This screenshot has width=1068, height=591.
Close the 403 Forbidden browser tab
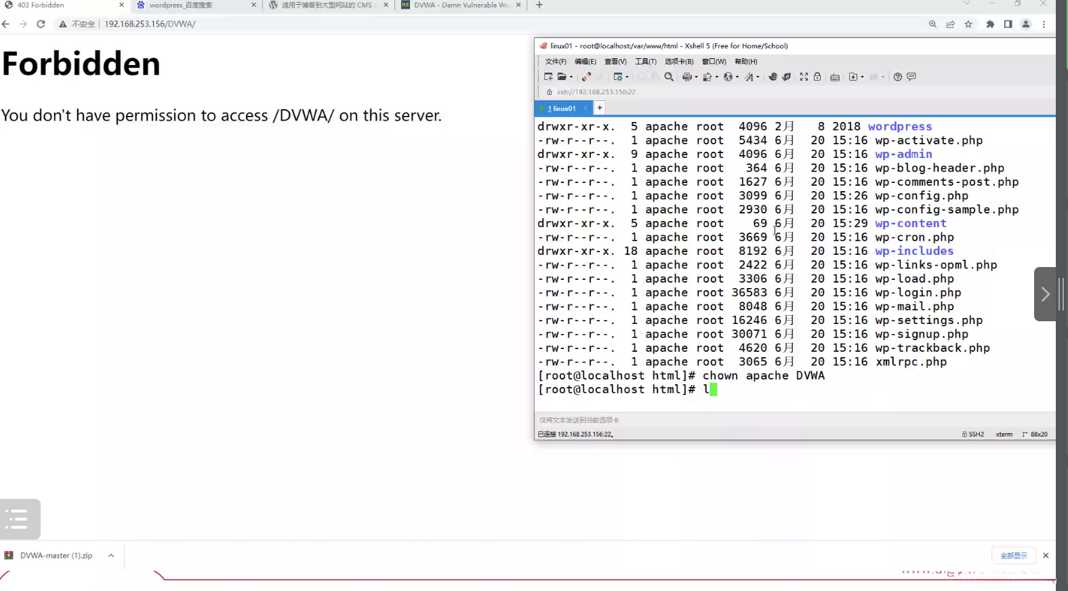(122, 5)
